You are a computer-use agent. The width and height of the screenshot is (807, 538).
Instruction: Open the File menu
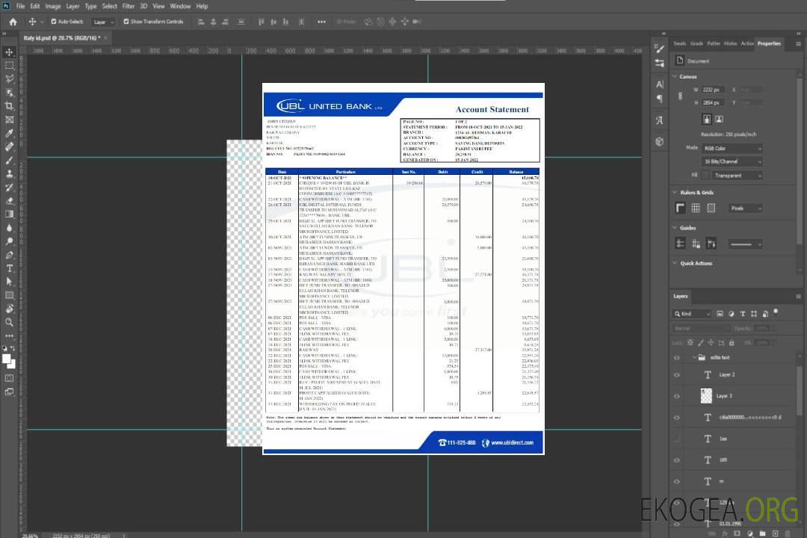click(x=21, y=6)
